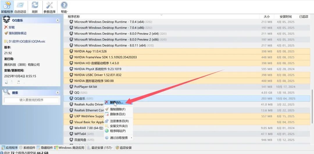Choose 注册表条目(R) from the context menu

point(118,121)
